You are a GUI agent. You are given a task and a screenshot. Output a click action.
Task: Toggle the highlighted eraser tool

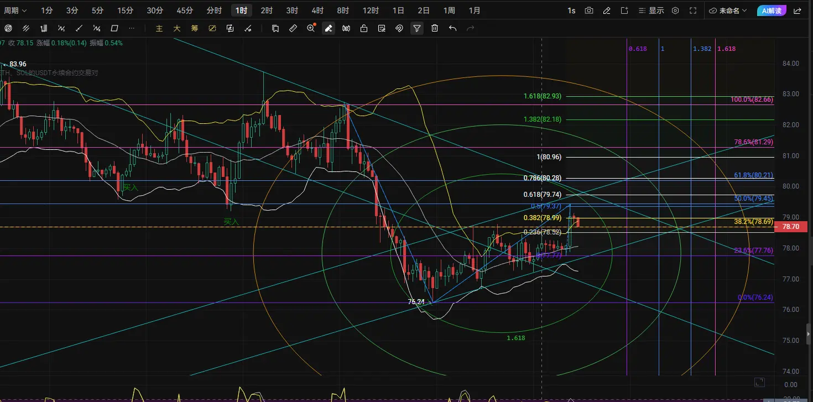click(329, 28)
